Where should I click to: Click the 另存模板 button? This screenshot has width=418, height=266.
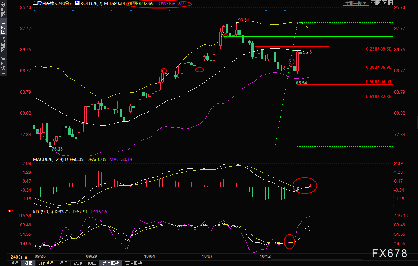tap(111, 263)
